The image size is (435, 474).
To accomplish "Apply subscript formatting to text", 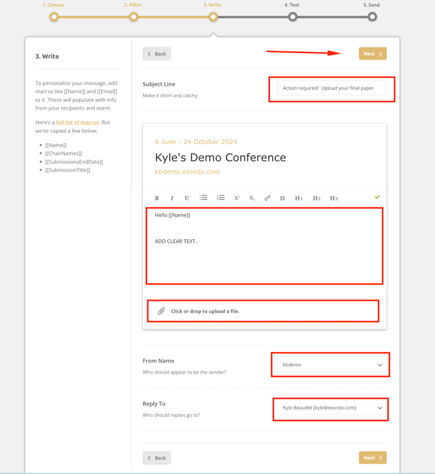I will (253, 198).
